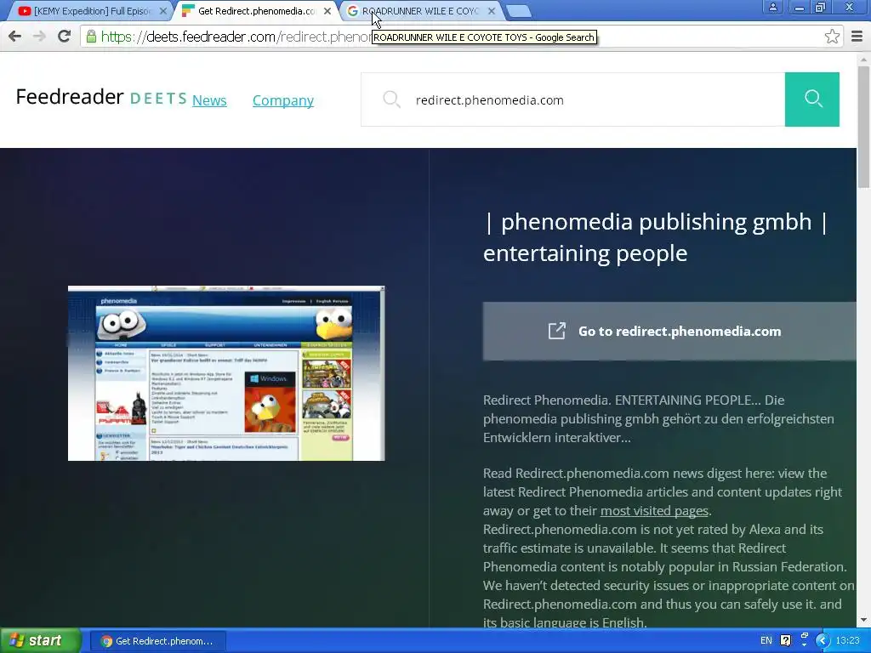This screenshot has width=871, height=653.
Task: Open the most visited pages link
Action: tap(654, 510)
